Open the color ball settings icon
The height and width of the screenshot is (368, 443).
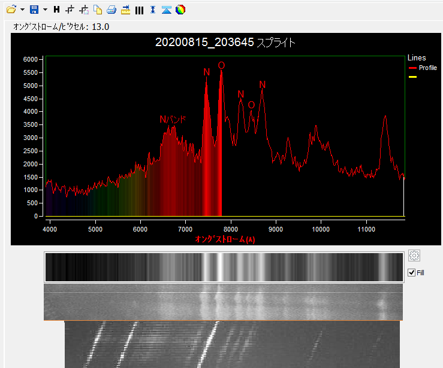click(180, 10)
